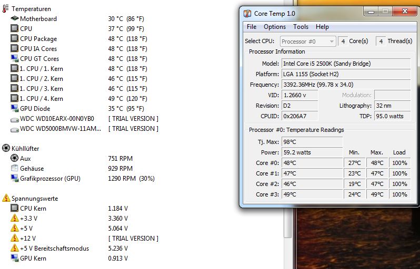The image size is (420, 269).
Task: Click the CPU GT Cores monitor icon
Action: point(14,58)
